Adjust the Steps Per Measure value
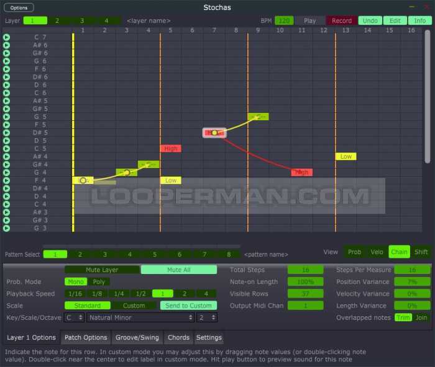Screen dimensions: 435x367 (x=412, y=270)
